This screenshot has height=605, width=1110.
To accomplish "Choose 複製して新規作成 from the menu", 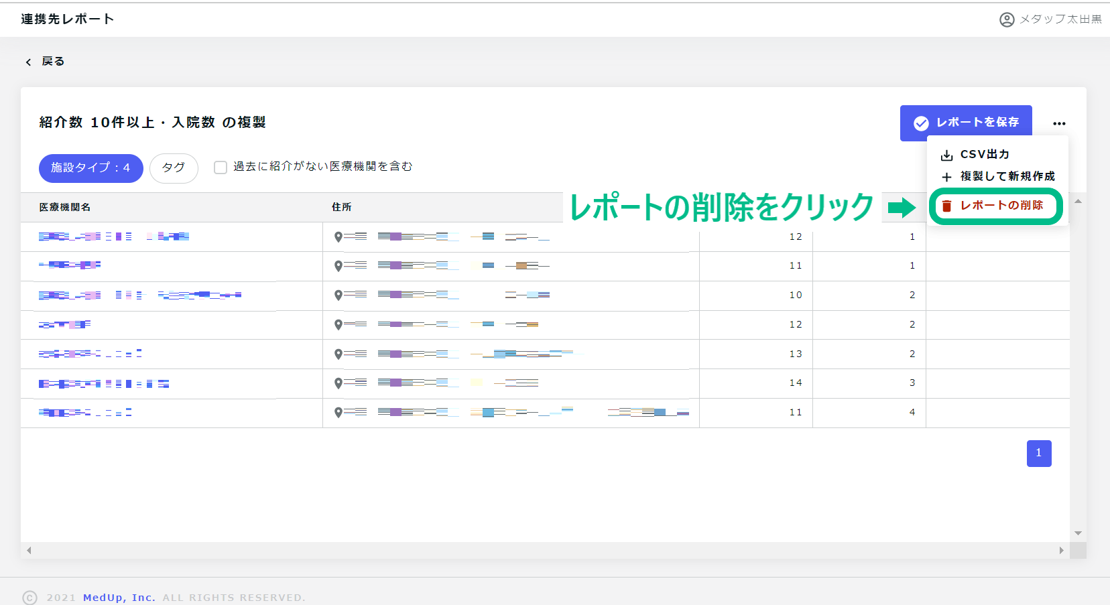I will click(x=998, y=176).
